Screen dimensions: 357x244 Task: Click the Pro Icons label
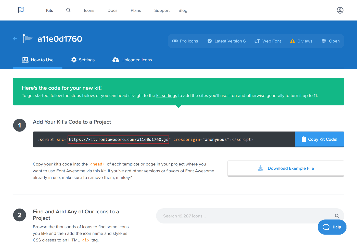(x=189, y=41)
